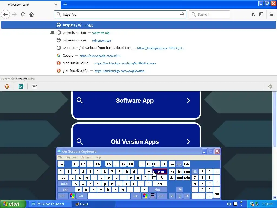Select the JAp1T.exe bashupload.com suggestion
277x208 pixels.
(138, 48)
